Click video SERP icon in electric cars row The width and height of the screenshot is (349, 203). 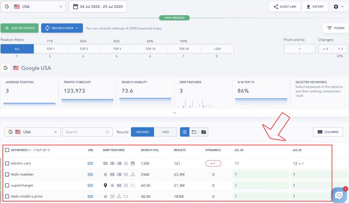106,163
